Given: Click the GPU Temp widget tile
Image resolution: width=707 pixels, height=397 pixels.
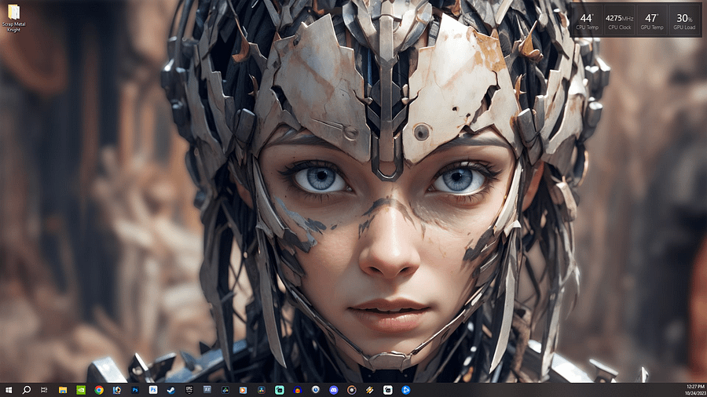Looking at the screenshot, I should pos(652,20).
